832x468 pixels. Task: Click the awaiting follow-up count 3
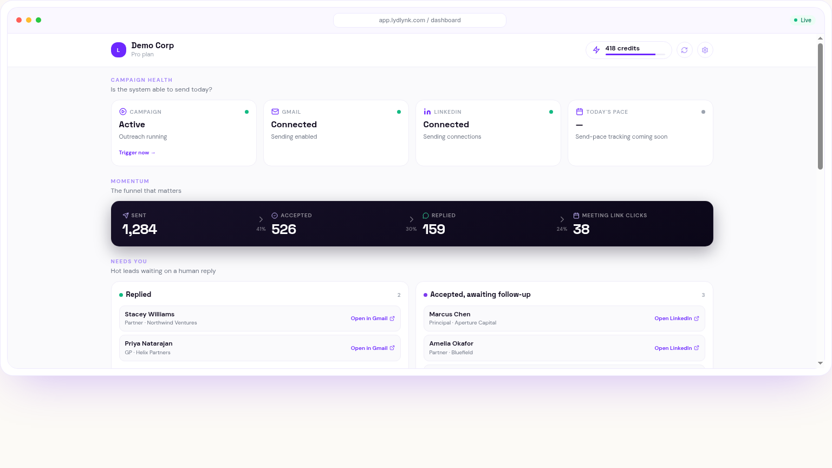703,295
